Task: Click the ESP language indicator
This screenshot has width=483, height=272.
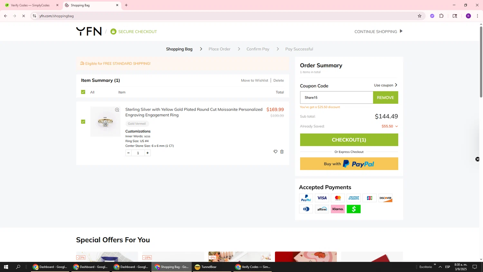Action: pyautogui.click(x=448, y=267)
